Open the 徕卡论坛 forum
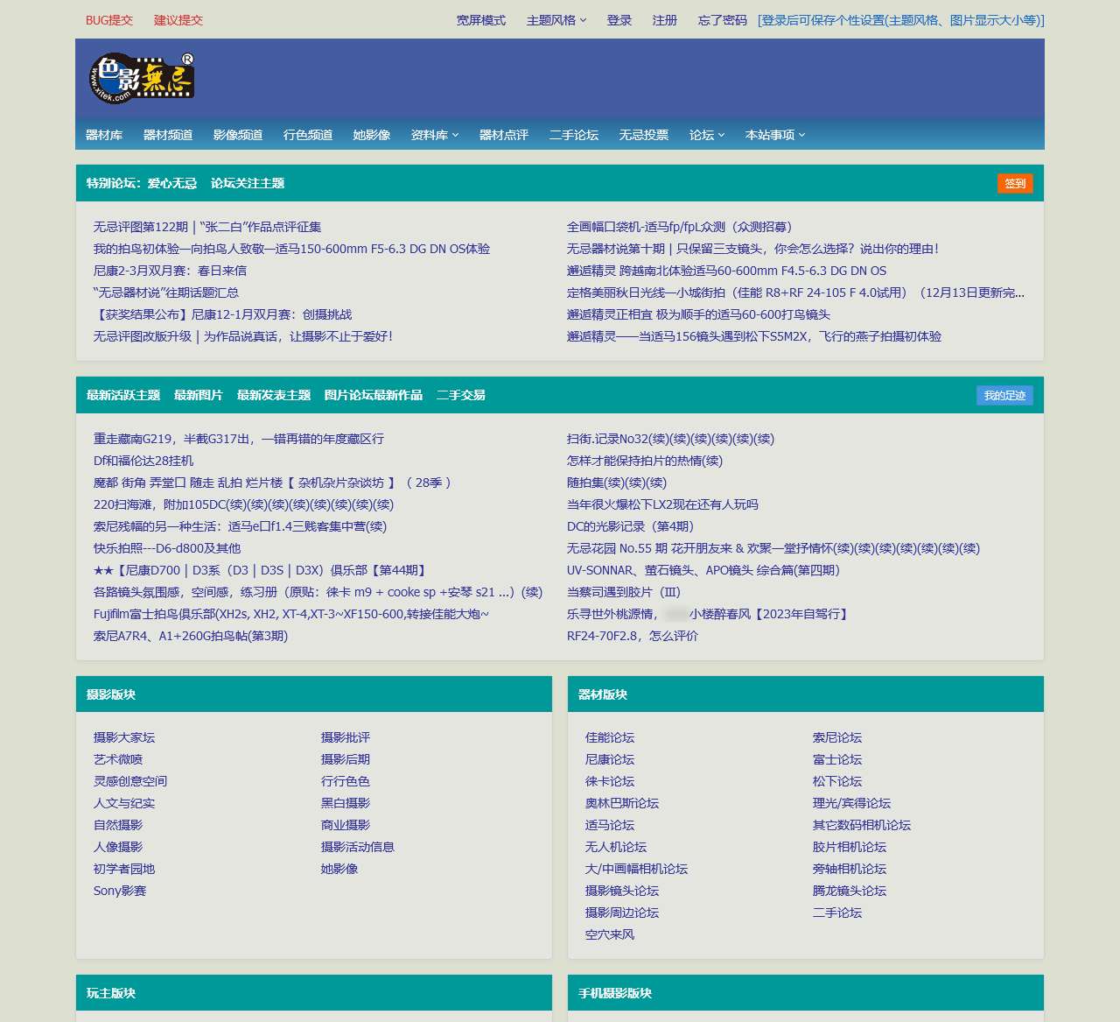The image size is (1120, 1022). tap(610, 781)
